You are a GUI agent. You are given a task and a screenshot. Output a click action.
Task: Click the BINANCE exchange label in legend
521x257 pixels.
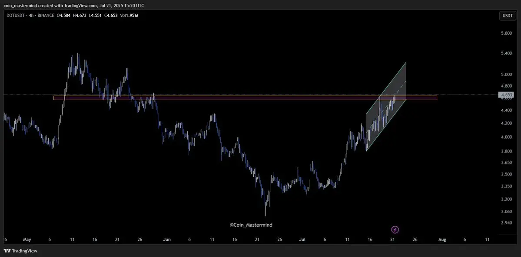pos(46,16)
